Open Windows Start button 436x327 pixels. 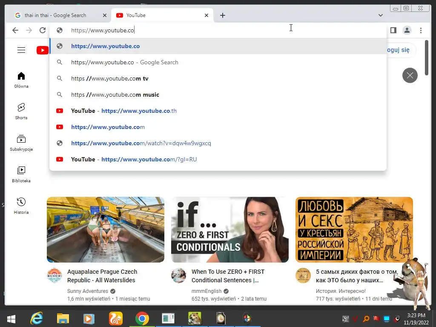[11, 318]
